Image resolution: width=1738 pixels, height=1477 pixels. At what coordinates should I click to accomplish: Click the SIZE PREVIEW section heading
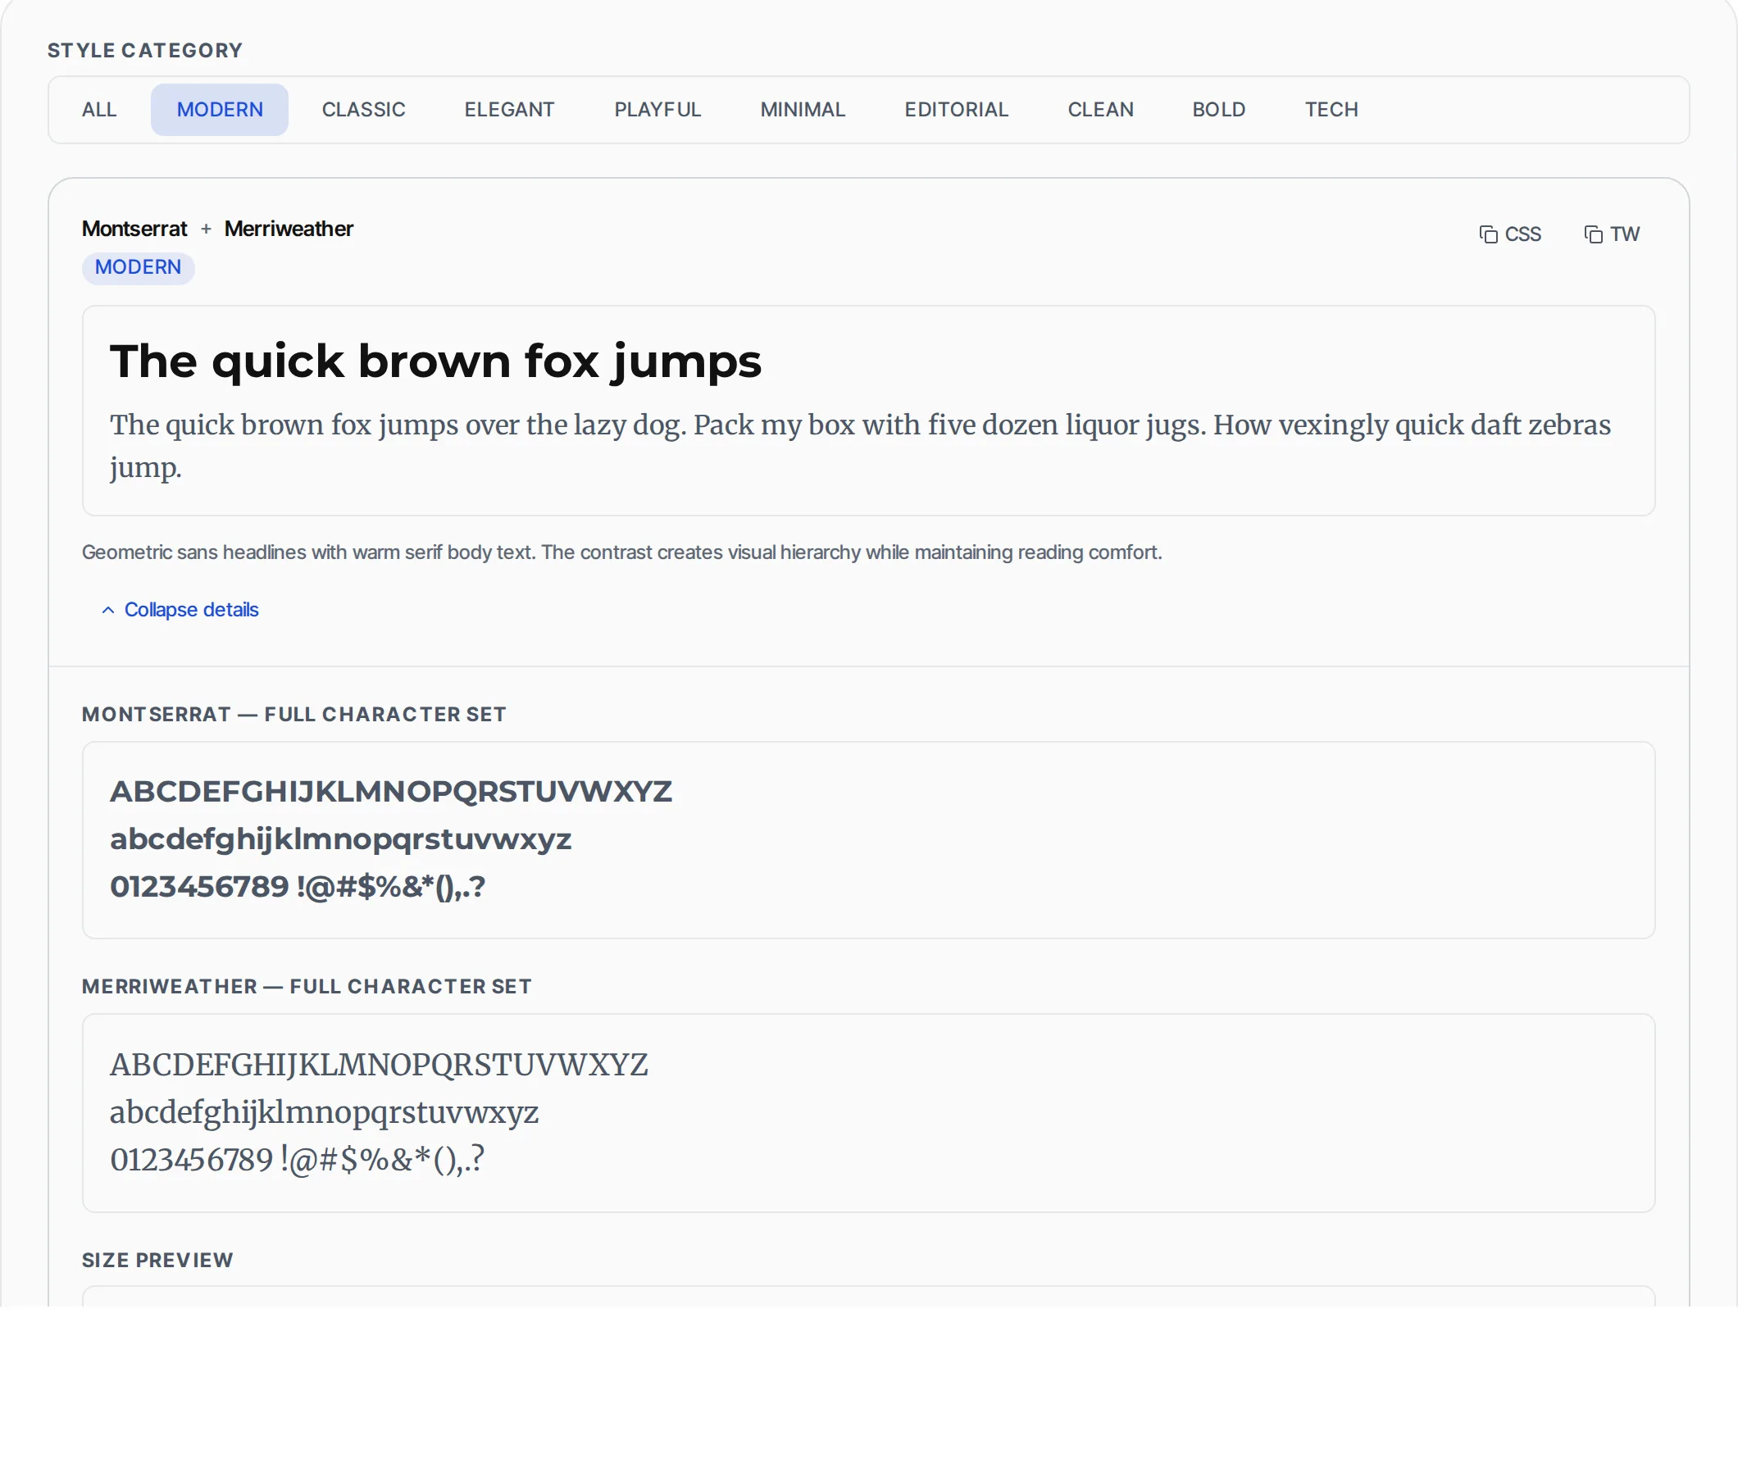157,1260
